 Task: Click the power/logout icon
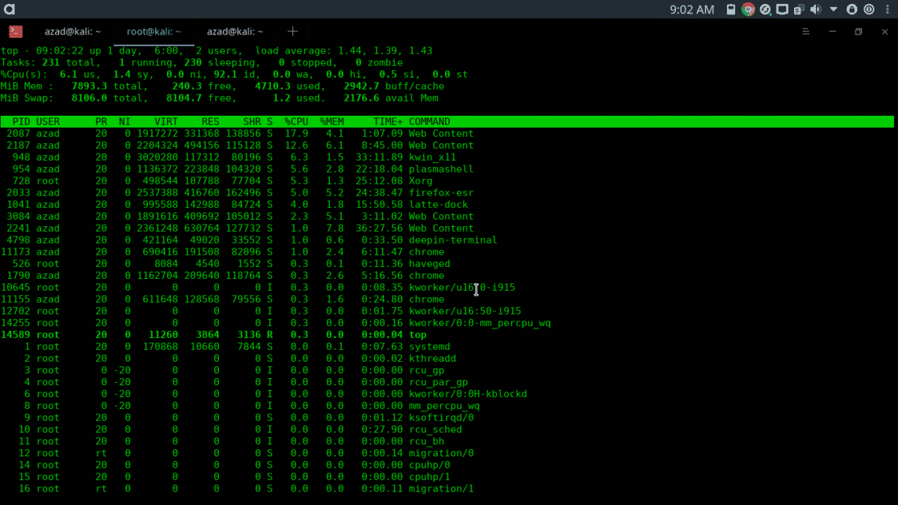tap(869, 9)
